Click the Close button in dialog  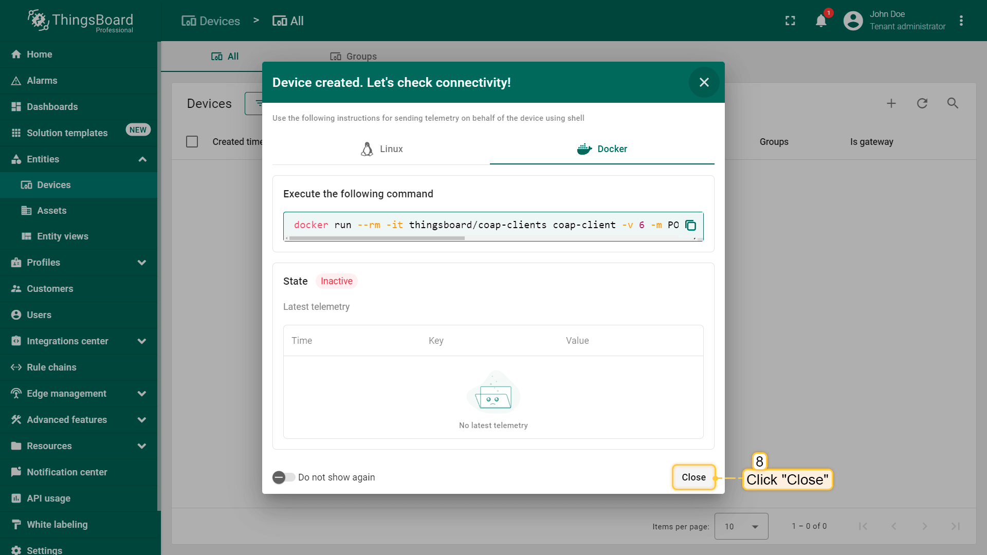coord(693,477)
